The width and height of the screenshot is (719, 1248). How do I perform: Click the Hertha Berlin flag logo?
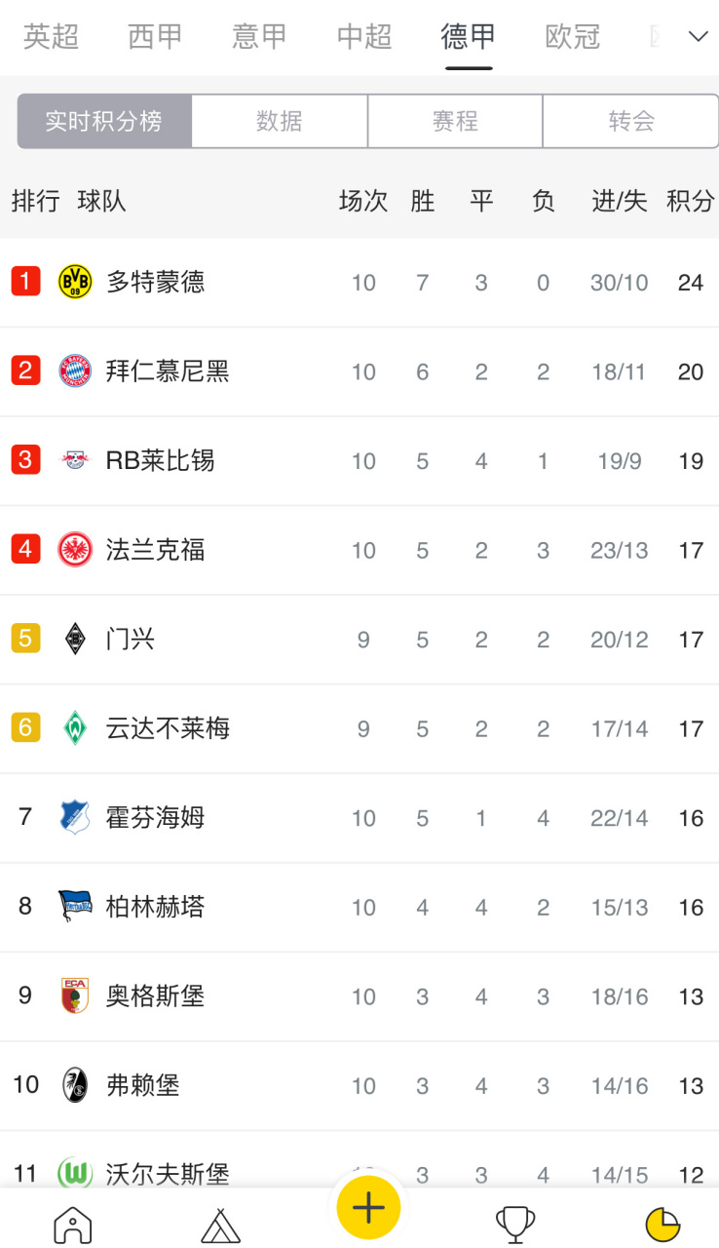[74, 906]
